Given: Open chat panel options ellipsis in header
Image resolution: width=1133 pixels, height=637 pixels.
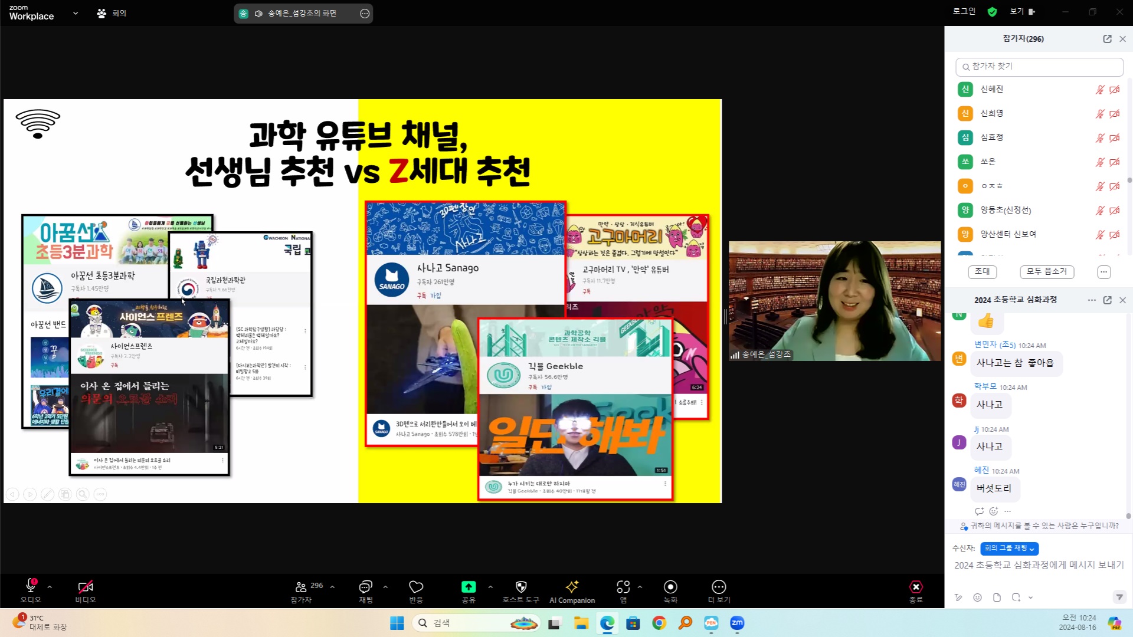Looking at the screenshot, I should pyautogui.click(x=1092, y=300).
